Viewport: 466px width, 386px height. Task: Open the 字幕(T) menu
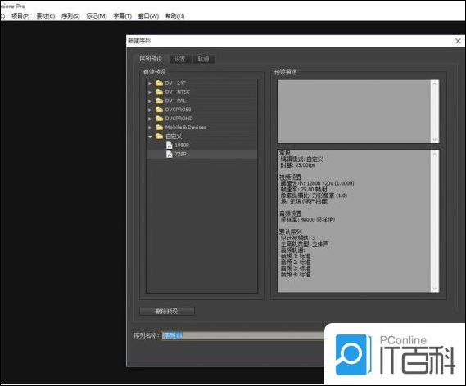pos(123,16)
